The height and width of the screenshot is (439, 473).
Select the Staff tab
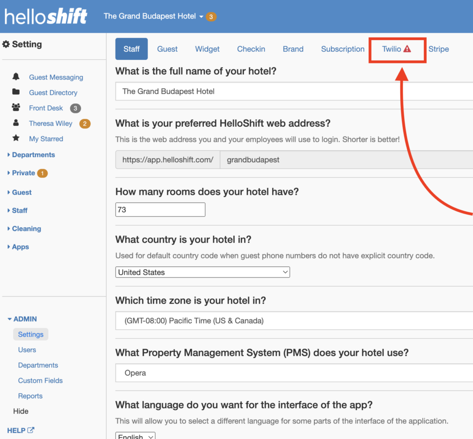tap(132, 49)
